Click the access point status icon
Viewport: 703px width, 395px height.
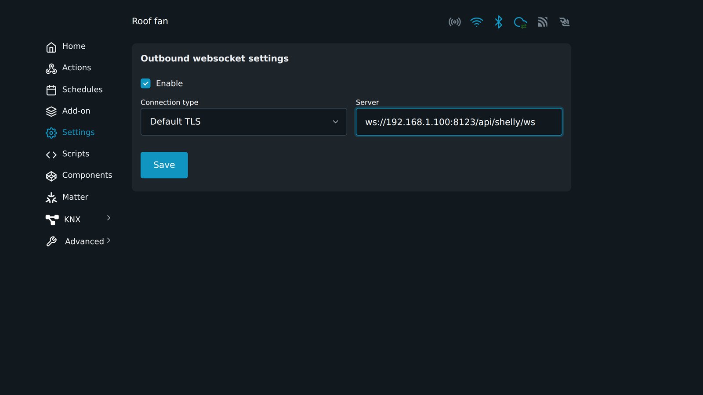pos(454,22)
